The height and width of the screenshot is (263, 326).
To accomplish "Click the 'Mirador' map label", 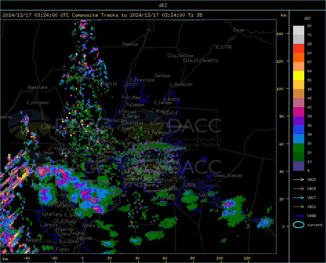I will pyautogui.click(x=167, y=198).
